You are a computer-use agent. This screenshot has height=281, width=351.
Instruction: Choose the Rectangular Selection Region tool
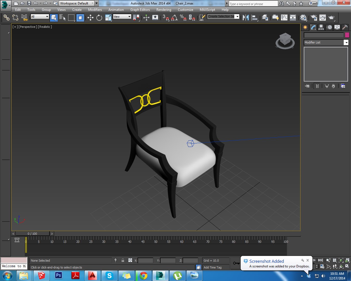pos(71,17)
